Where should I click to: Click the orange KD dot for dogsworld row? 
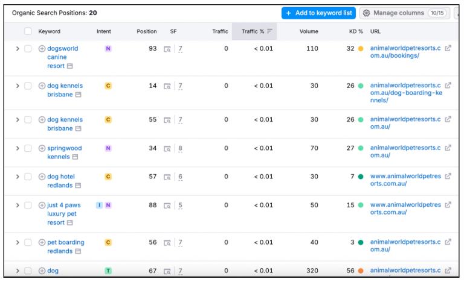(361, 49)
